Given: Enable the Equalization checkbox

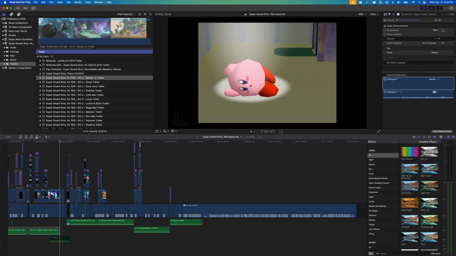Looking at the screenshot, I should (385, 30).
